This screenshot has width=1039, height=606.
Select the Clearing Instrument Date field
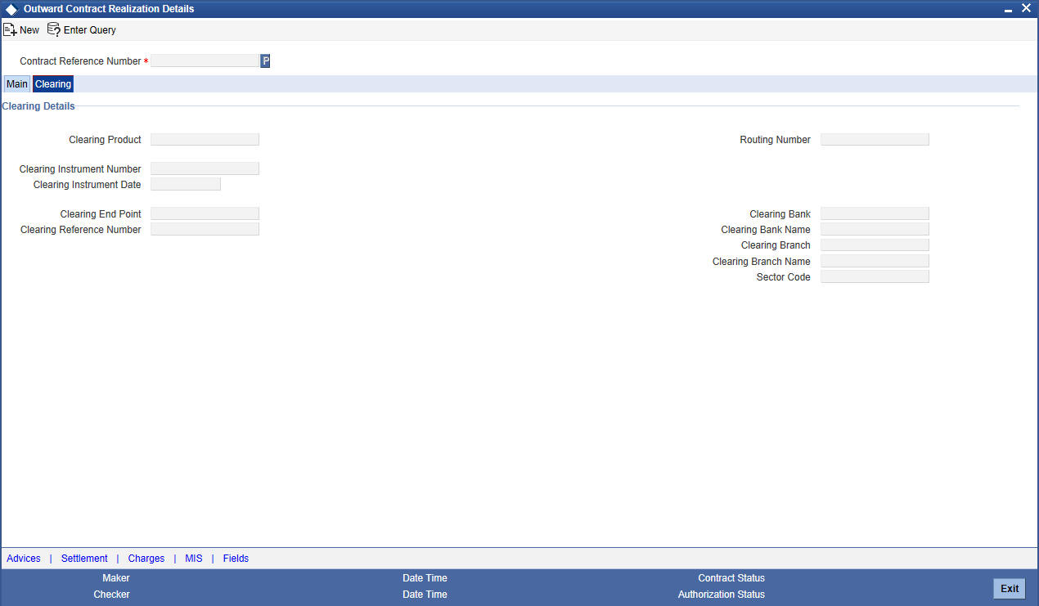pos(186,184)
